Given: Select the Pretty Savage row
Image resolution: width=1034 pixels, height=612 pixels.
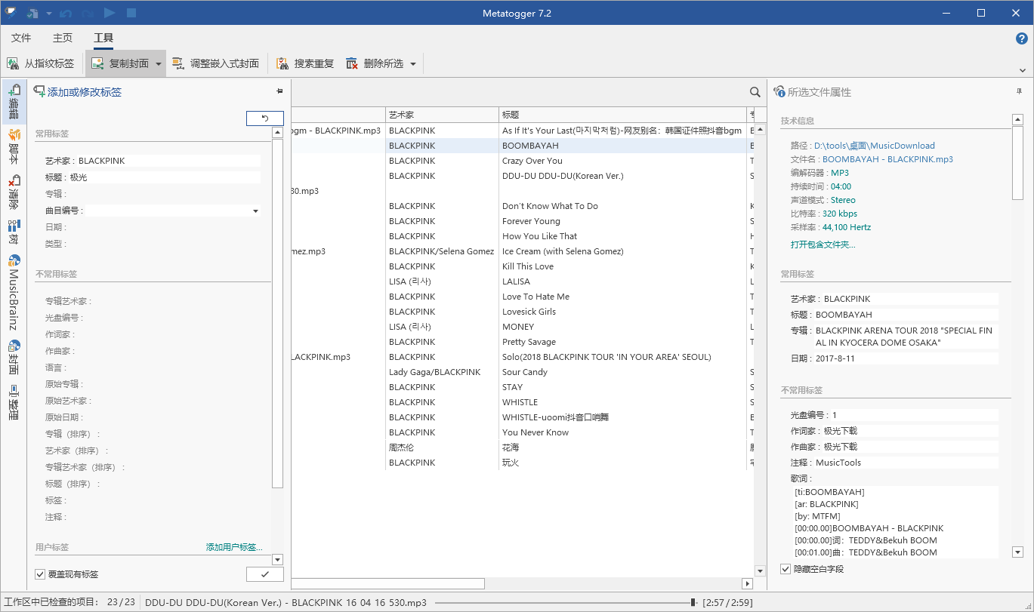Looking at the screenshot, I should point(523,342).
